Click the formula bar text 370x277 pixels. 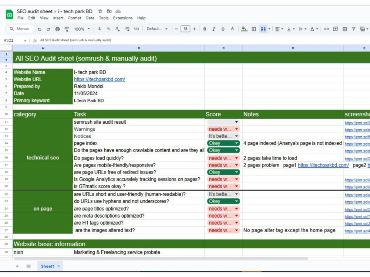click(75, 40)
